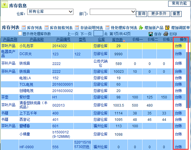Click the 库存列表 table icon

24,28
